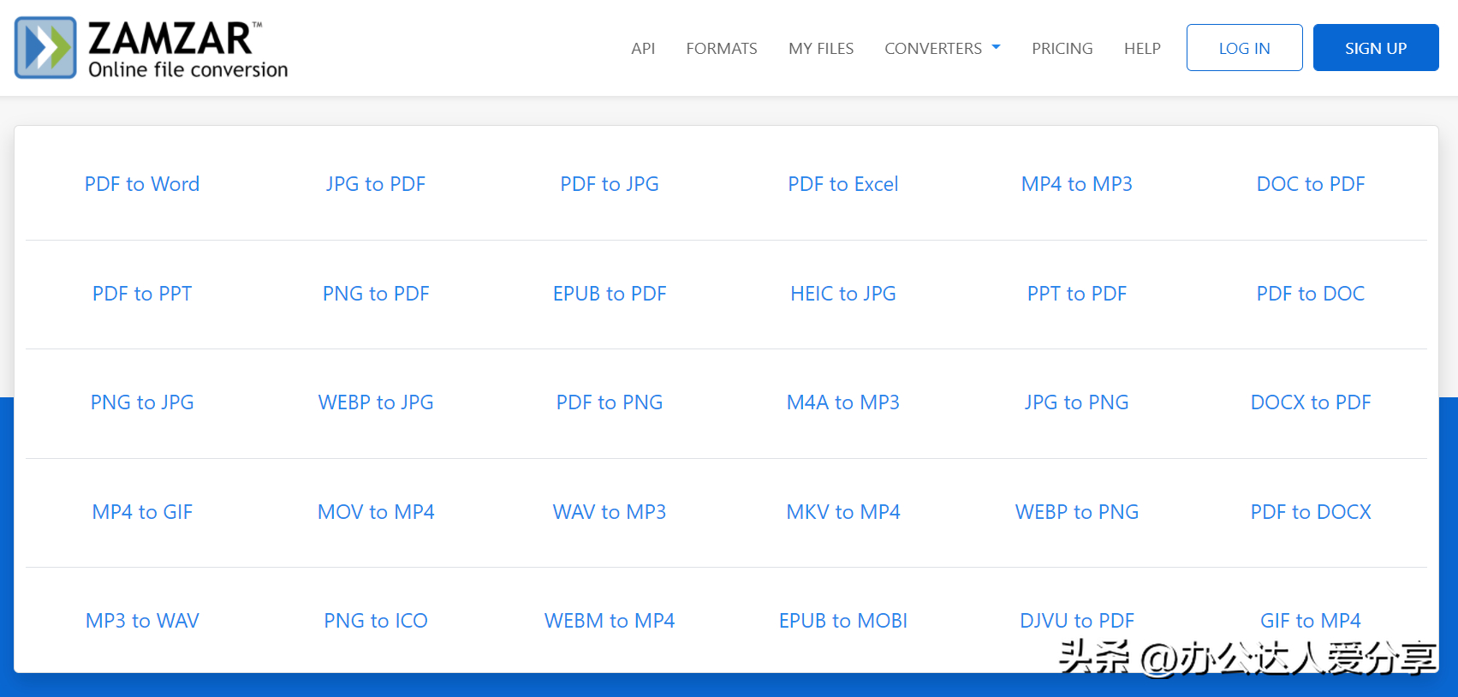
Task: Select the PDF to JPG link
Action: (610, 184)
